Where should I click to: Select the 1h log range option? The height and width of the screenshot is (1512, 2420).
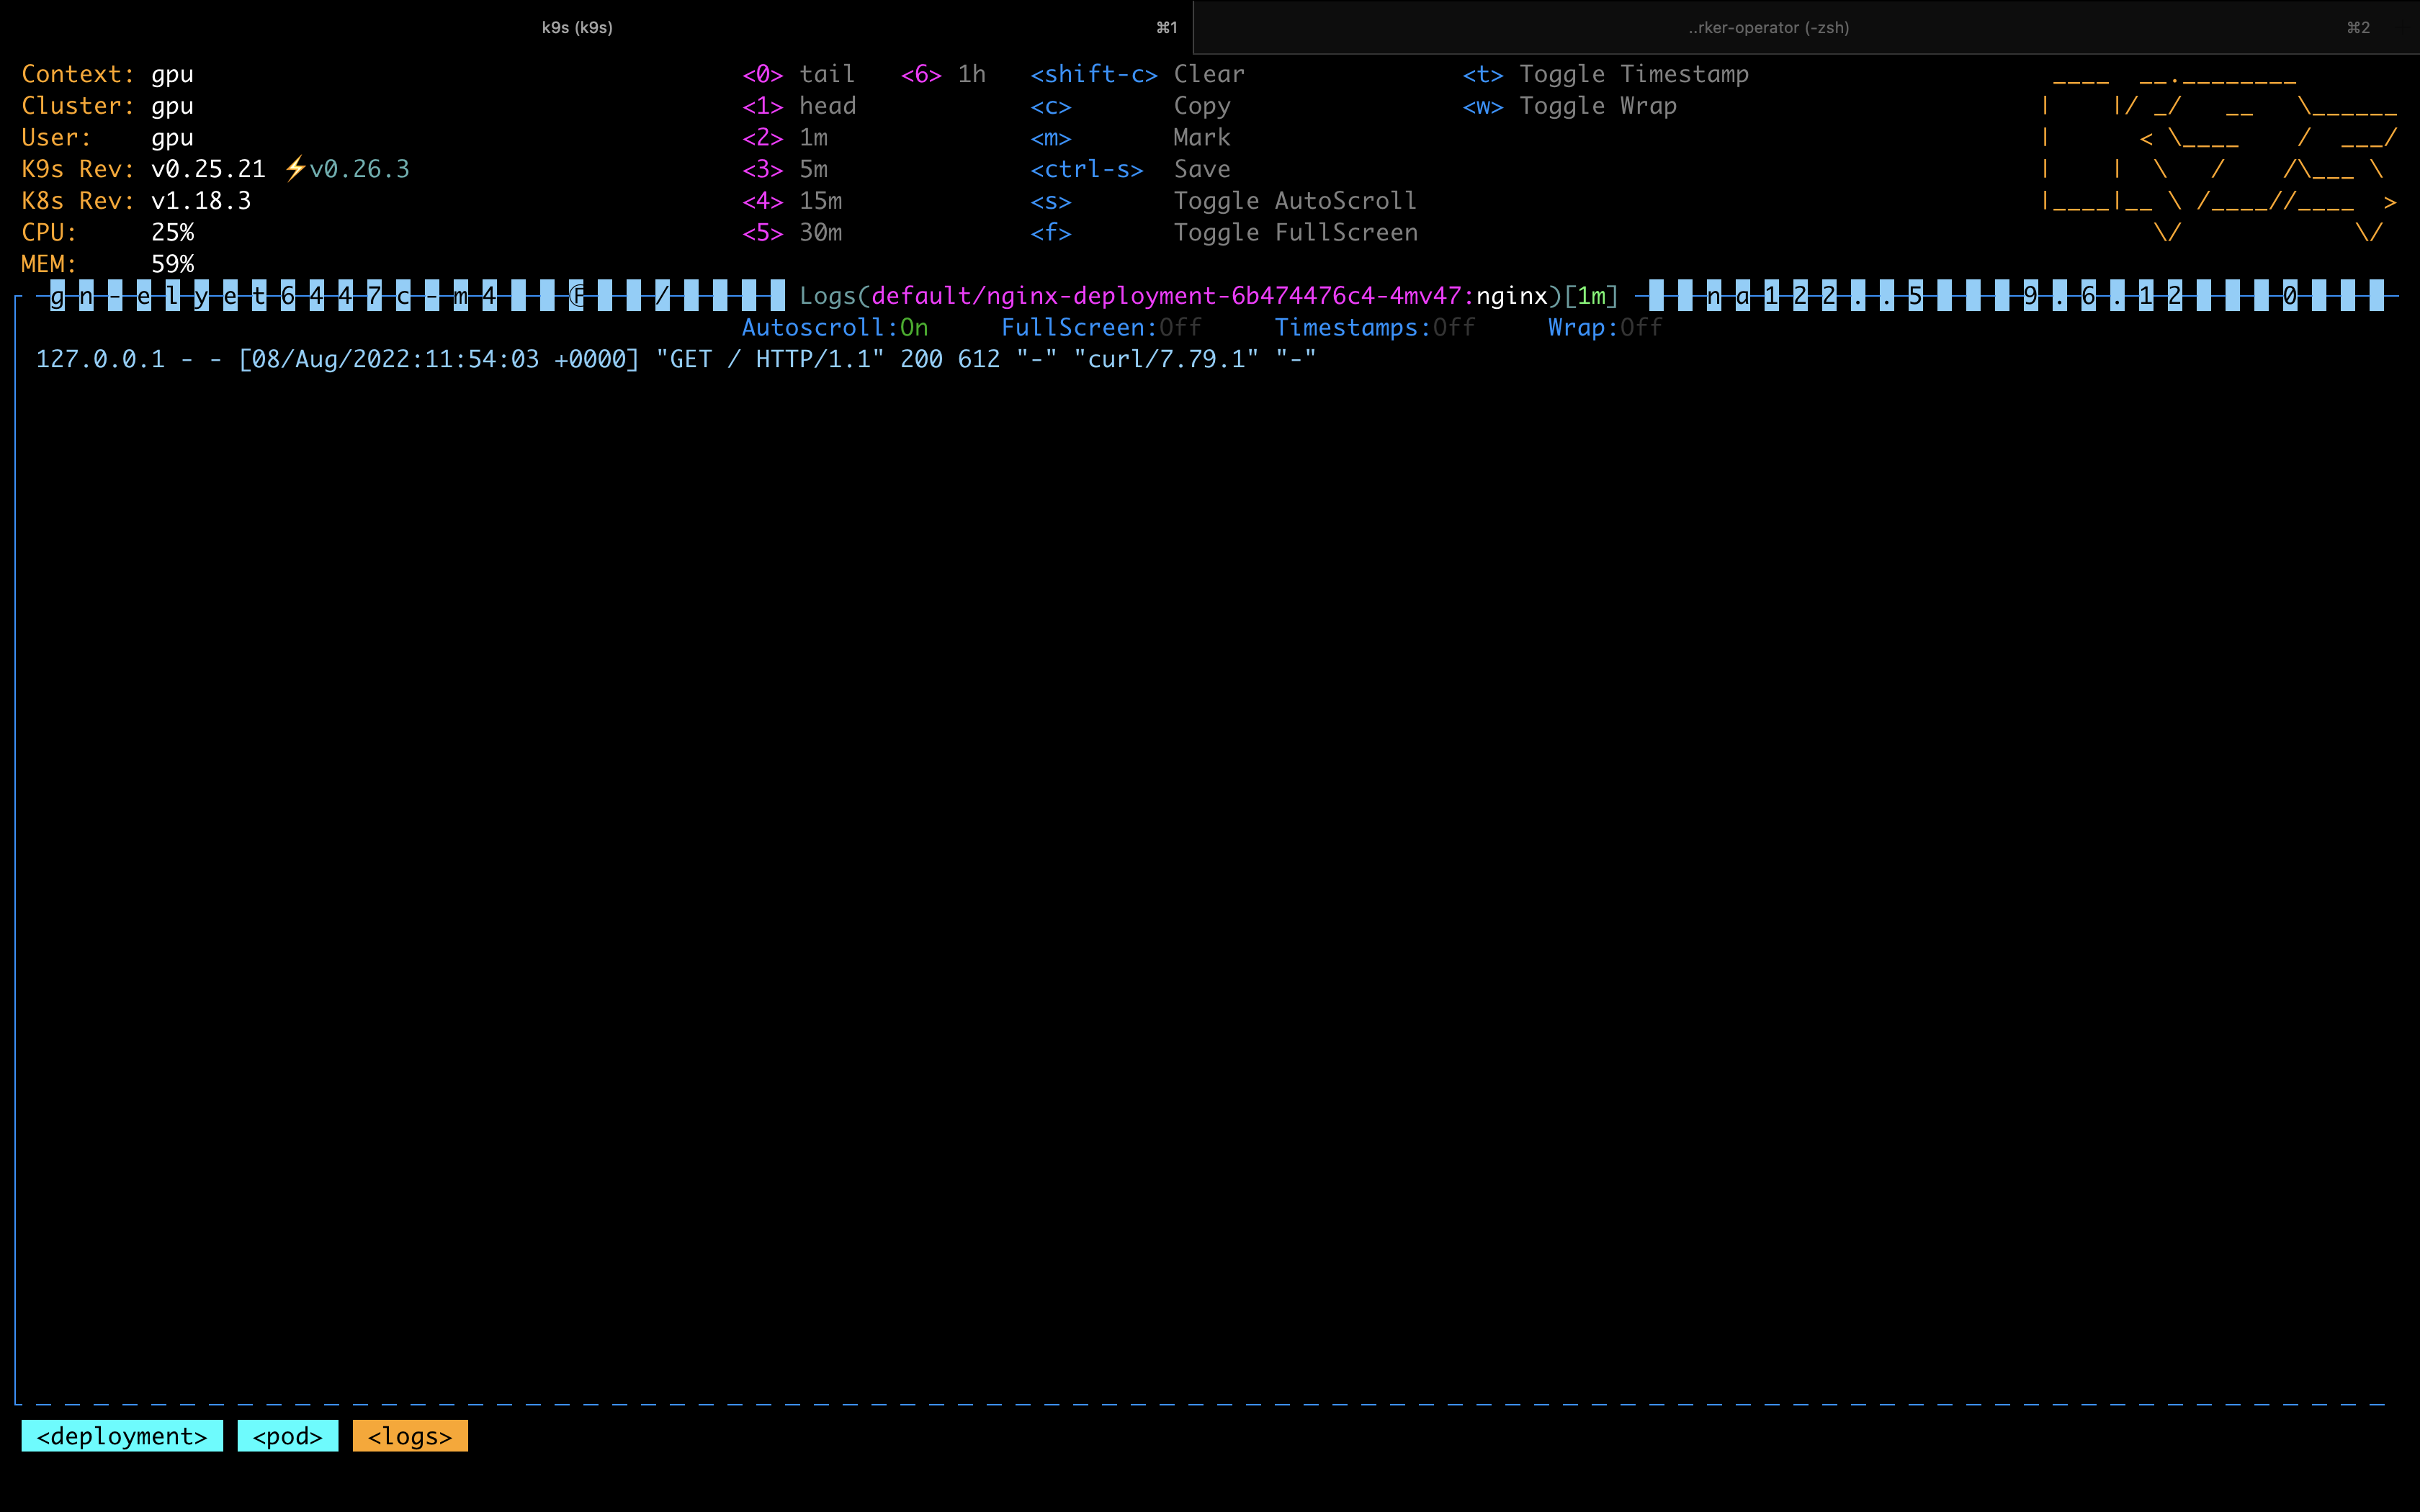pos(943,74)
